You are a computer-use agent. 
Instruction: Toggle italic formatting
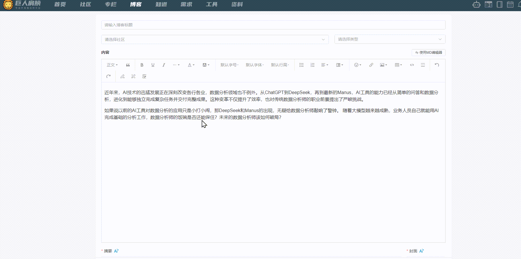click(x=164, y=65)
